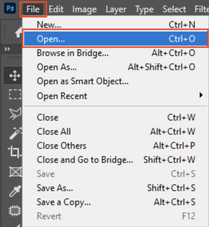Screen dimensions: 209x227
Task: Select the Frame tool
Action: [x=15, y=172]
